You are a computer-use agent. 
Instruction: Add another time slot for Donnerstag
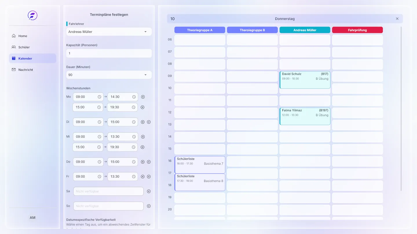tap(149, 162)
